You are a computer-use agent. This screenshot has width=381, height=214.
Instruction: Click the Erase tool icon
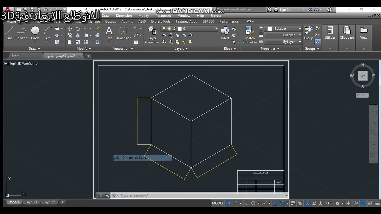[97, 29]
